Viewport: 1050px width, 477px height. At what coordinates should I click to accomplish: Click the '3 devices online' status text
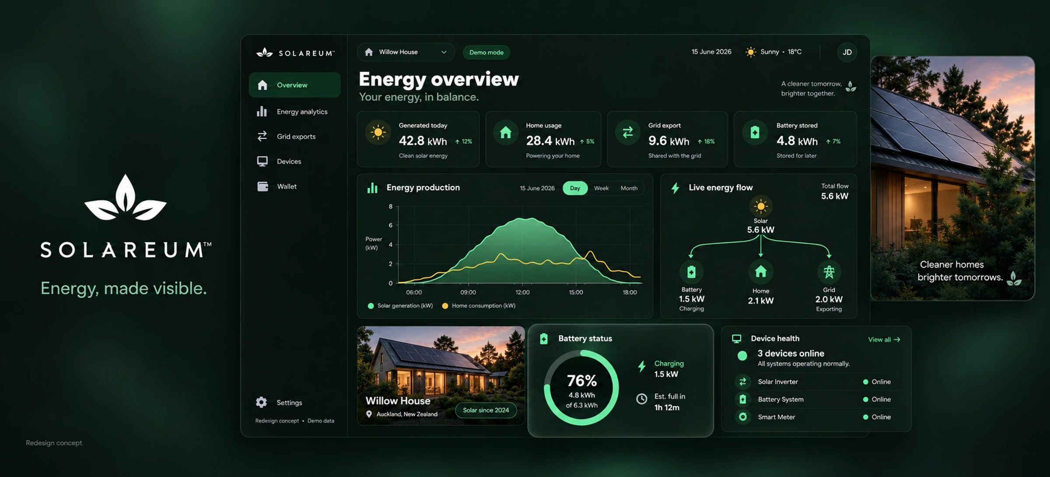[791, 353]
